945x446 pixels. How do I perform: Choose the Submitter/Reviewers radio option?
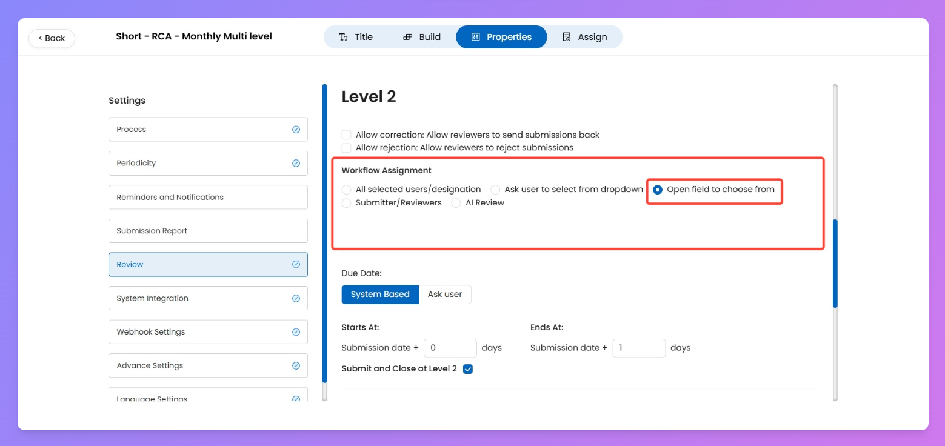(347, 203)
